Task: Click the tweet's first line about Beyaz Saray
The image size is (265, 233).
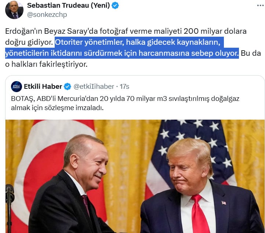Action: tap(126, 31)
